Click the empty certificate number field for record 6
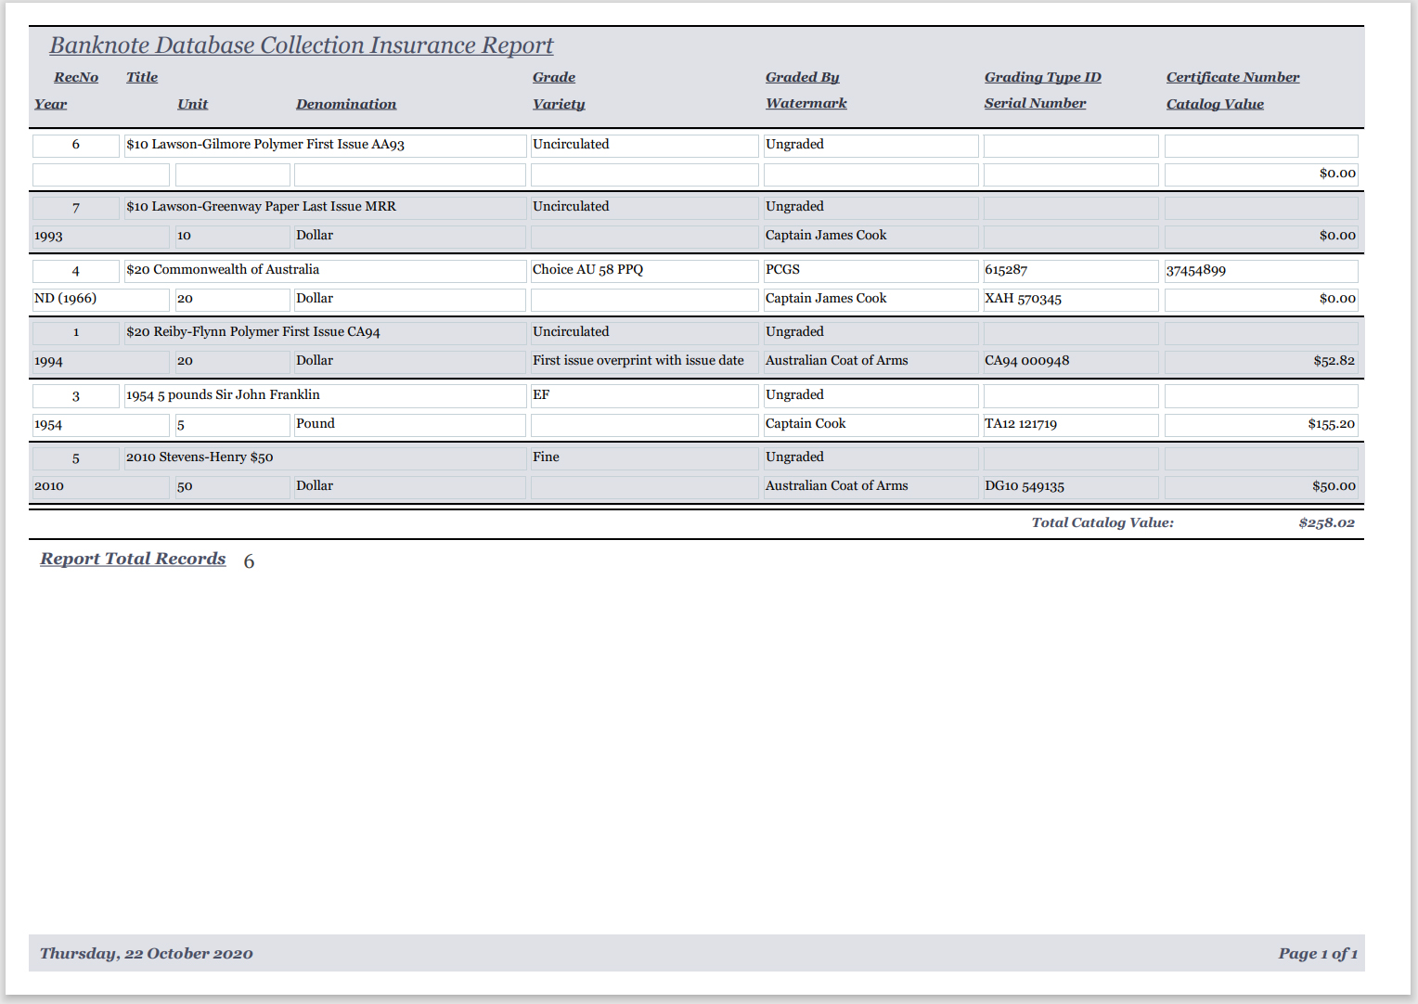The width and height of the screenshot is (1418, 1004). [1261, 146]
